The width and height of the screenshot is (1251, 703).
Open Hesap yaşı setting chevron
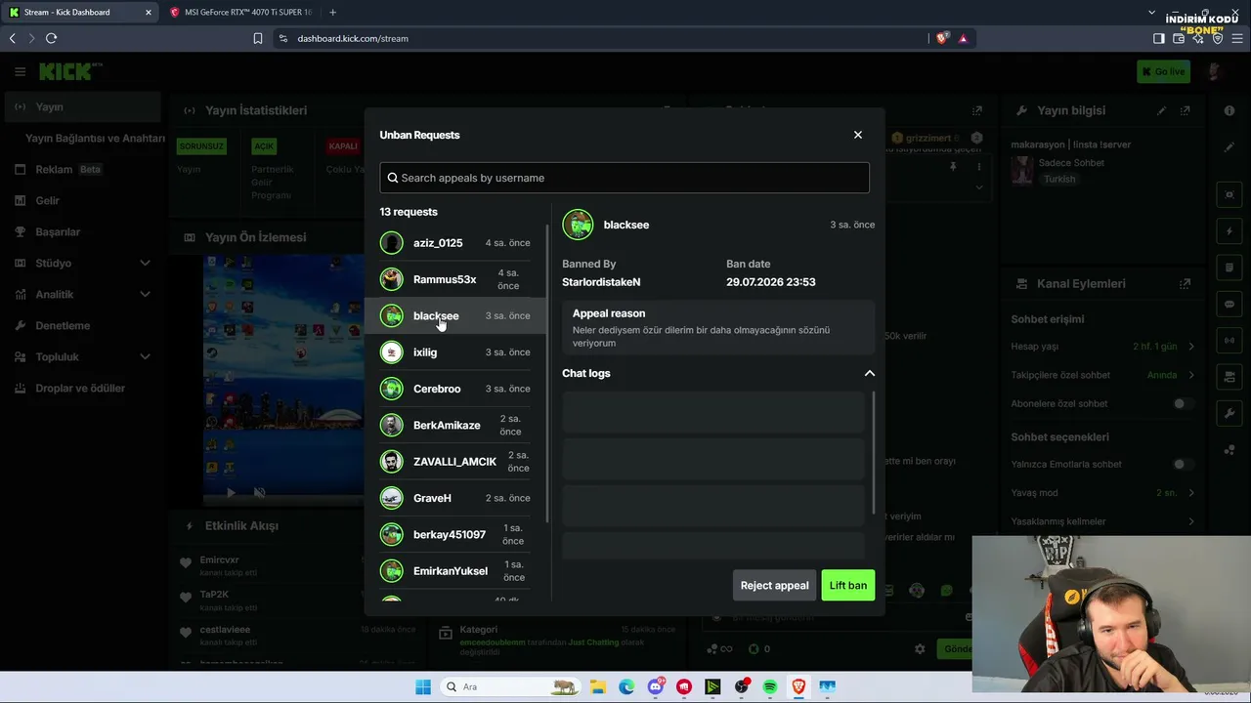tap(1191, 347)
